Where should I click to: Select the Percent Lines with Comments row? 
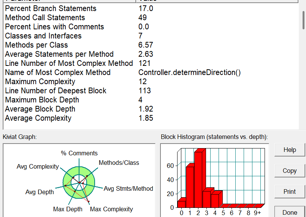pos(151,27)
